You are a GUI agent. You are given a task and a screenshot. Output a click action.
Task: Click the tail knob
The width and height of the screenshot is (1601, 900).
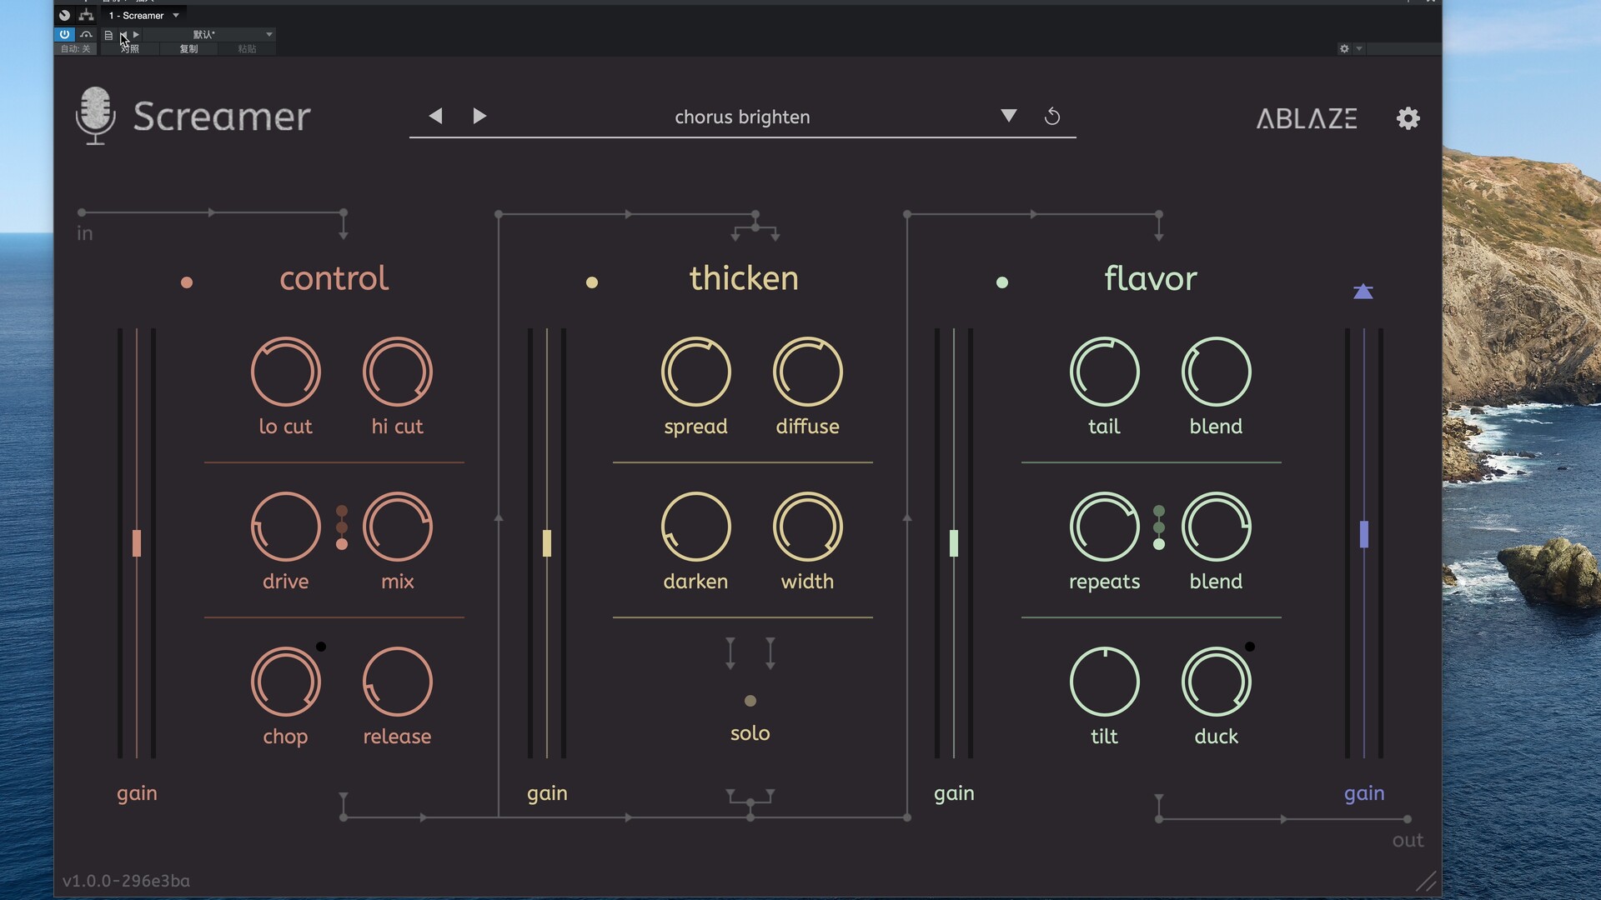point(1105,372)
